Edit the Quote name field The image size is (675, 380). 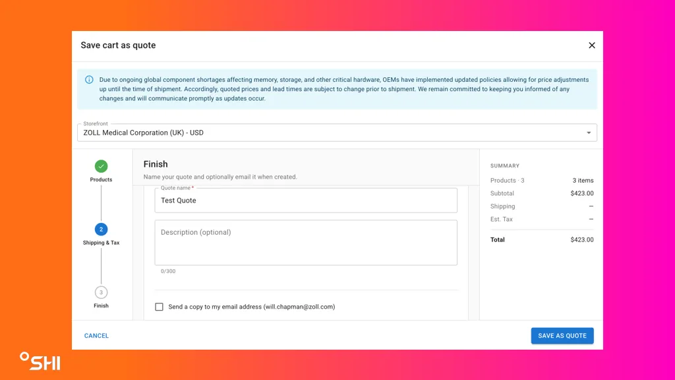pos(306,201)
